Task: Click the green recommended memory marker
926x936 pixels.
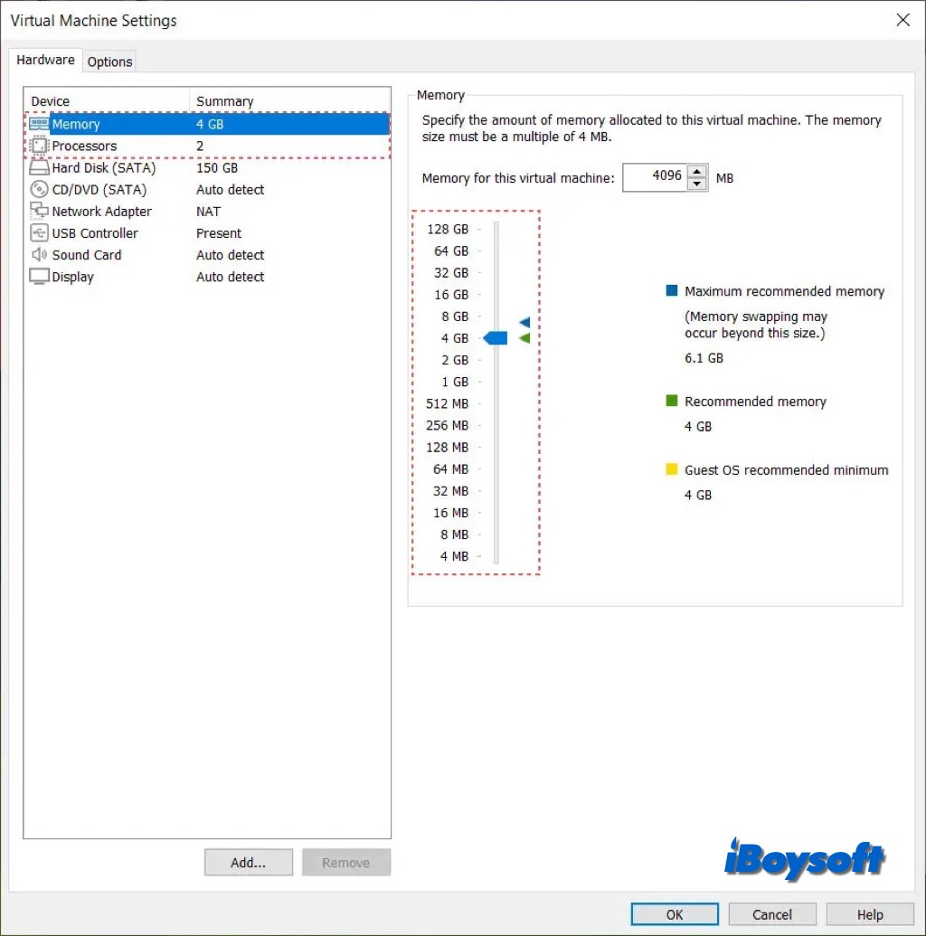Action: tap(524, 338)
